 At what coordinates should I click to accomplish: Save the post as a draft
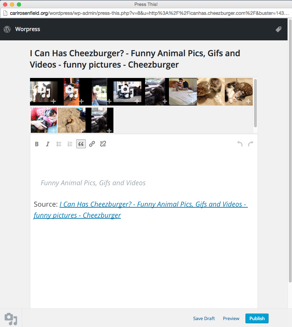pyautogui.click(x=204, y=318)
